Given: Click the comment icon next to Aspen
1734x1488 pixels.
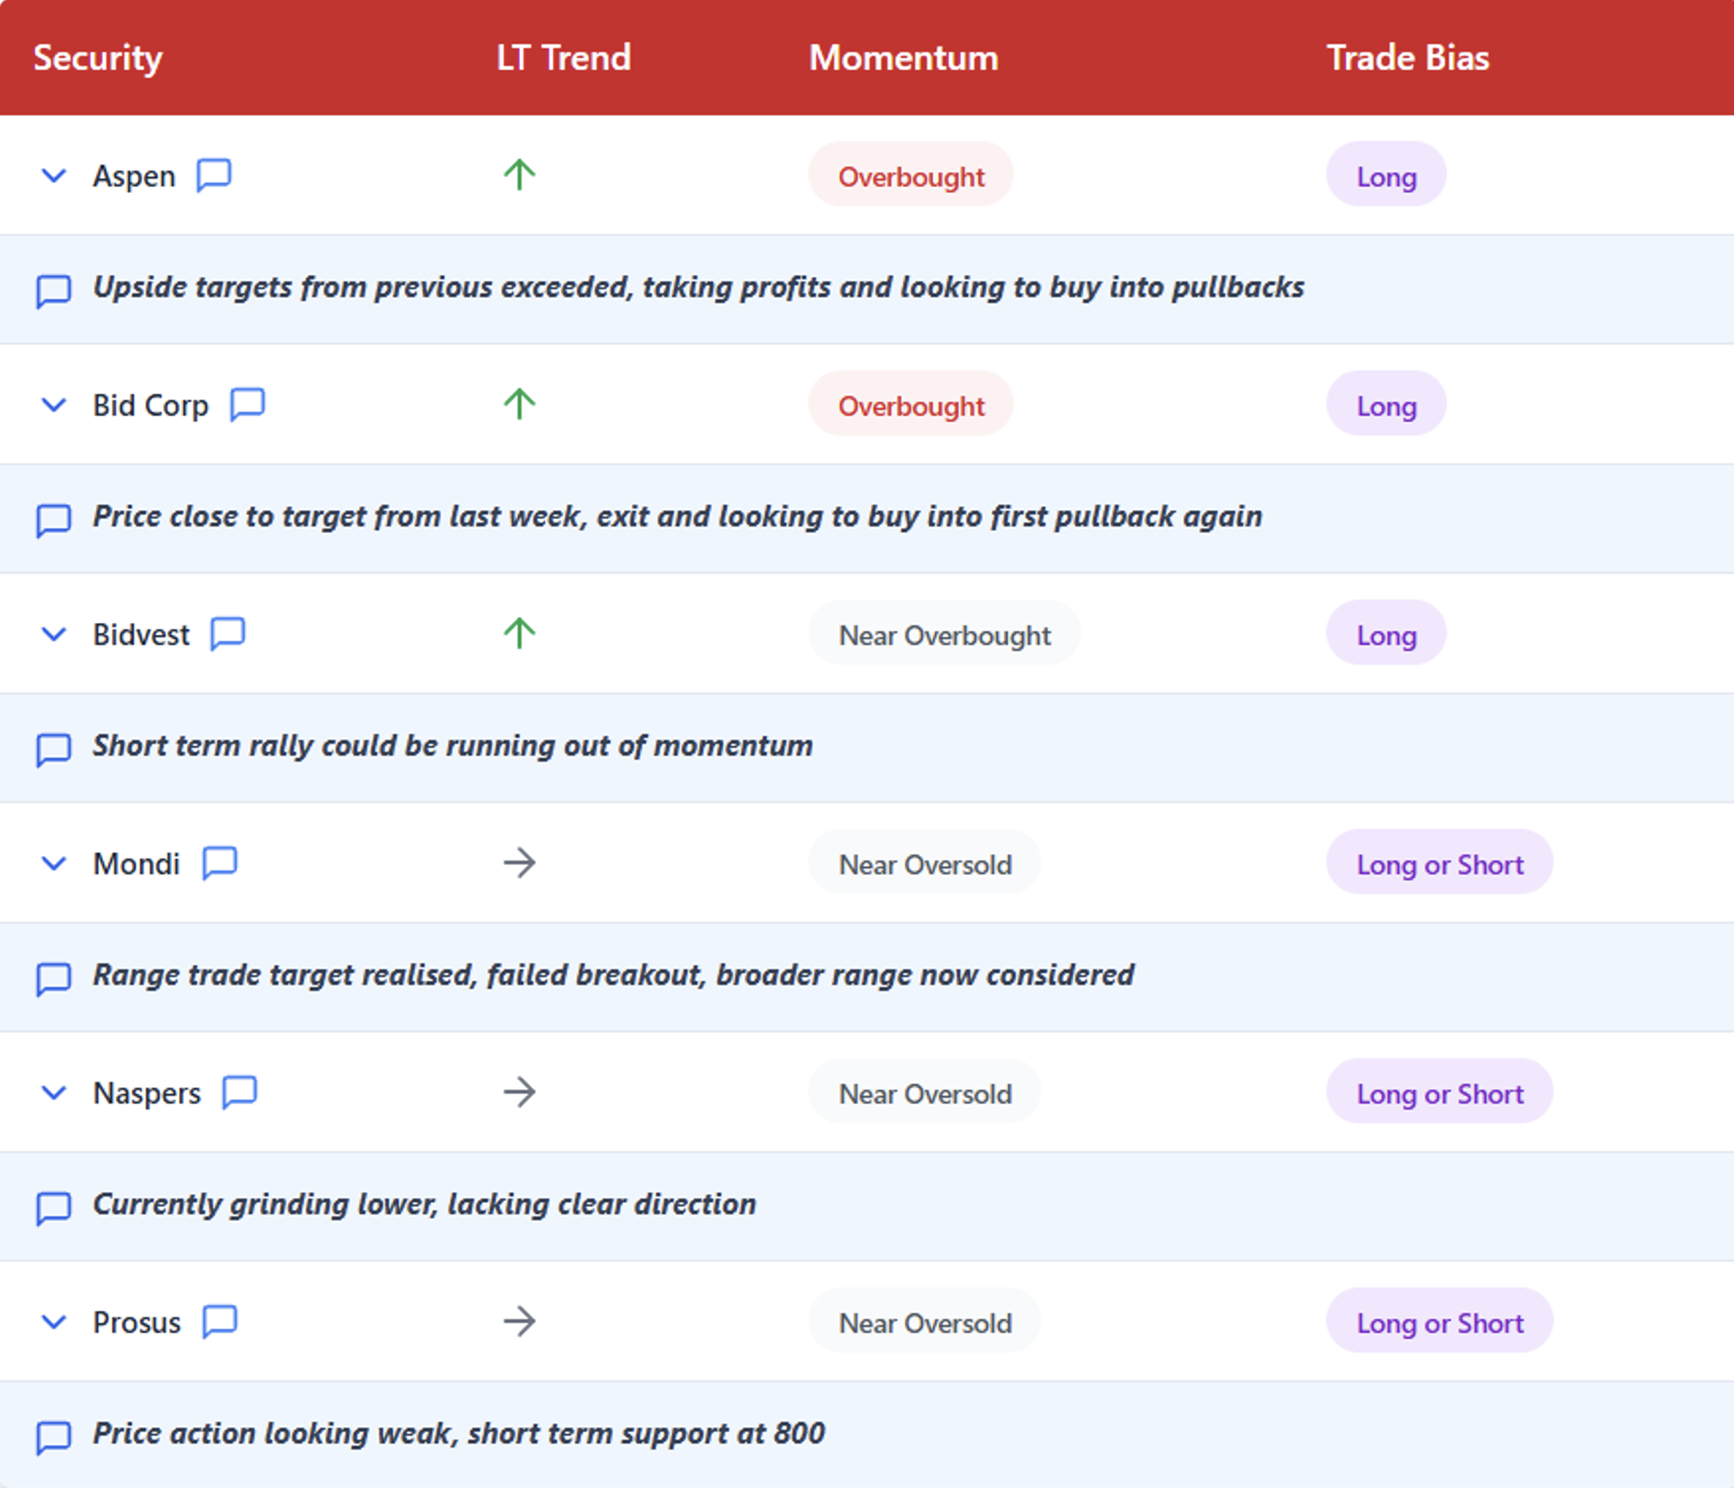Looking at the screenshot, I should coord(213,175).
